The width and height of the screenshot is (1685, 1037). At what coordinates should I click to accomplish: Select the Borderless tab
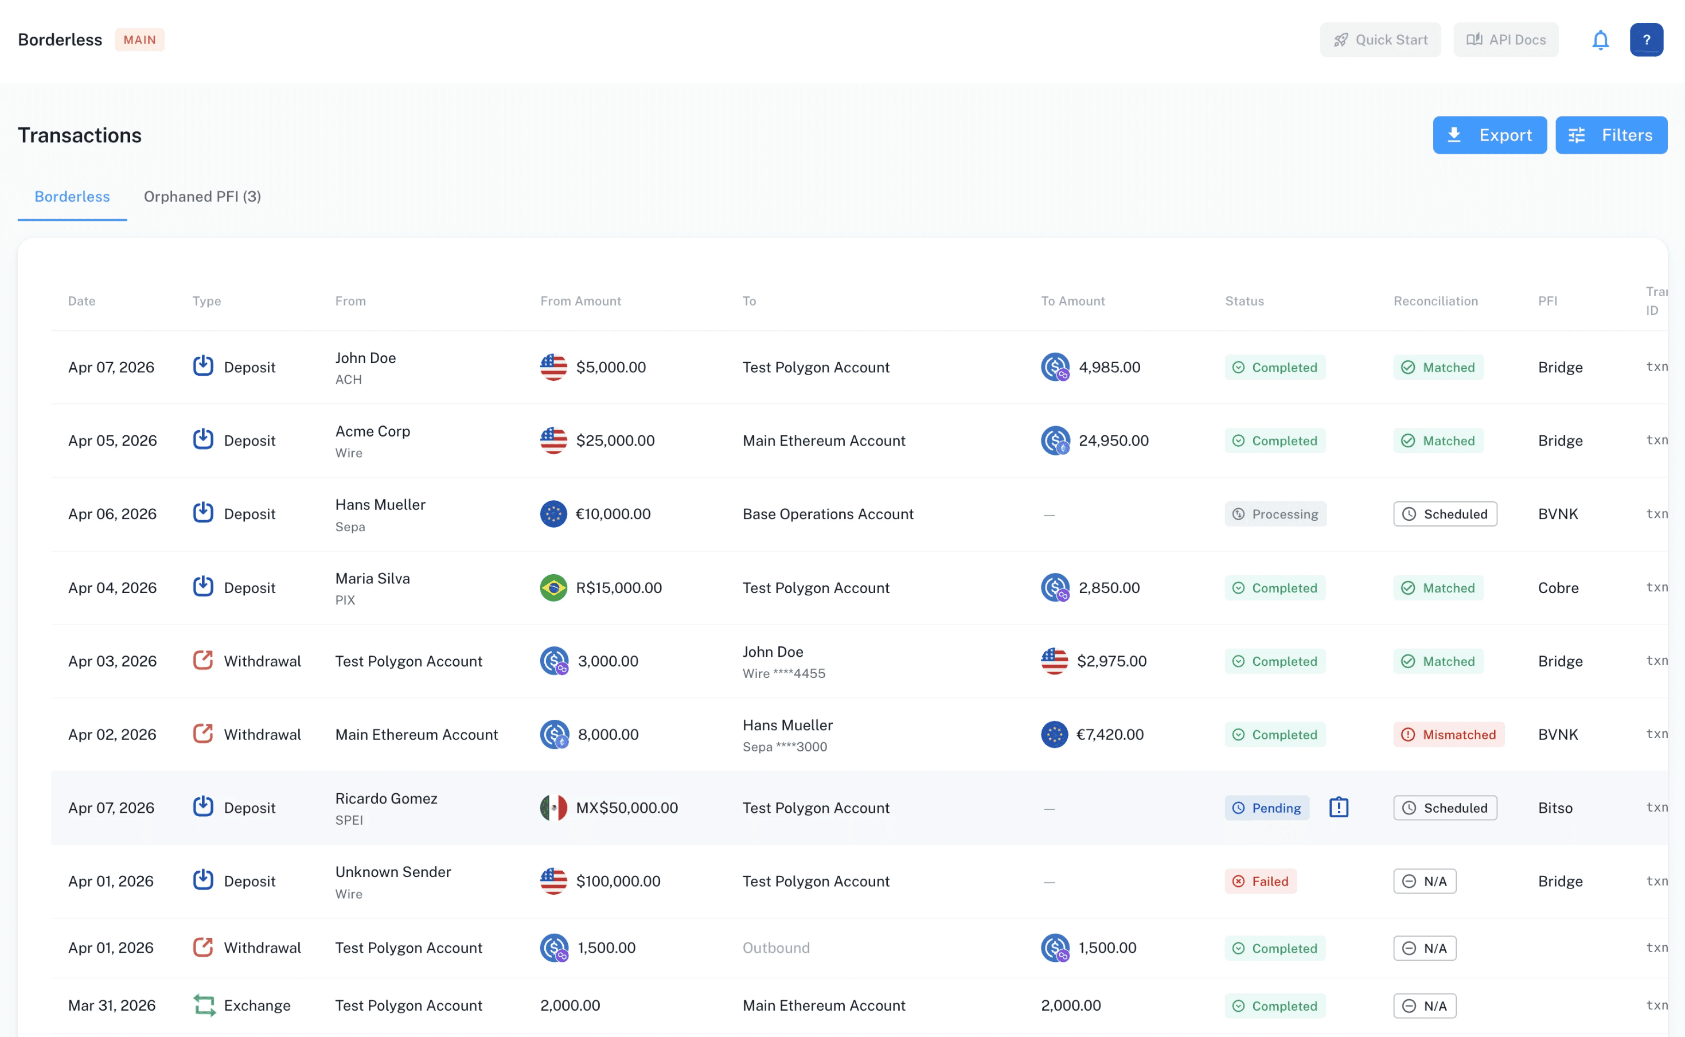point(72,197)
